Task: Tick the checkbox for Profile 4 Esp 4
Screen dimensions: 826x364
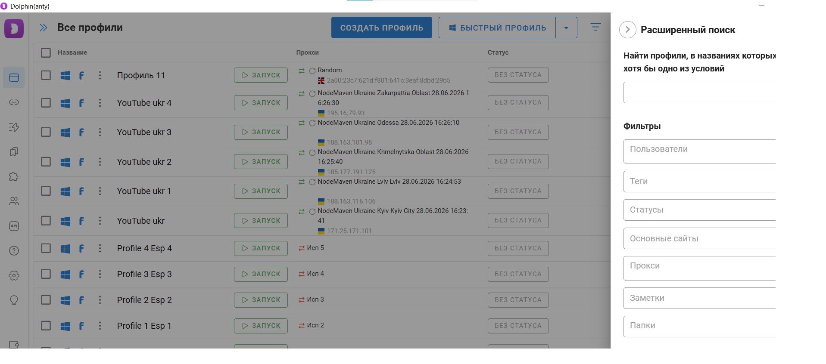Action: [46, 248]
